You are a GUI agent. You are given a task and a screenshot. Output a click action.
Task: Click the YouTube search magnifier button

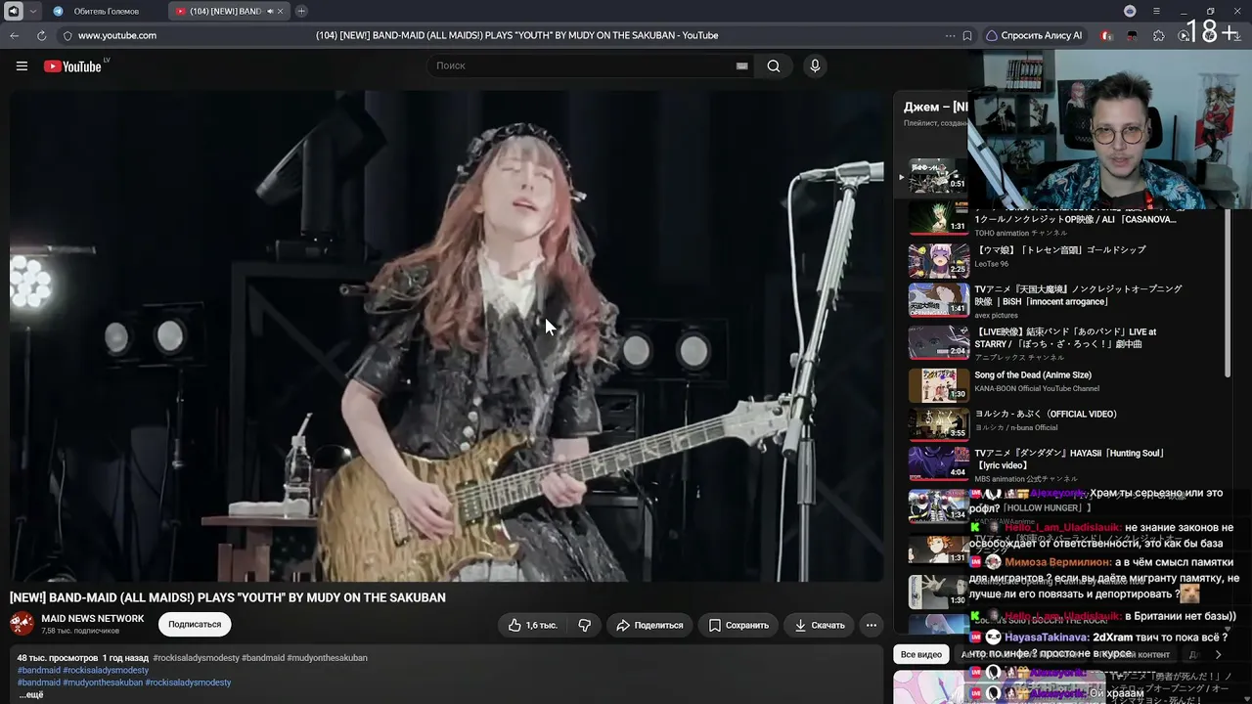tap(774, 66)
